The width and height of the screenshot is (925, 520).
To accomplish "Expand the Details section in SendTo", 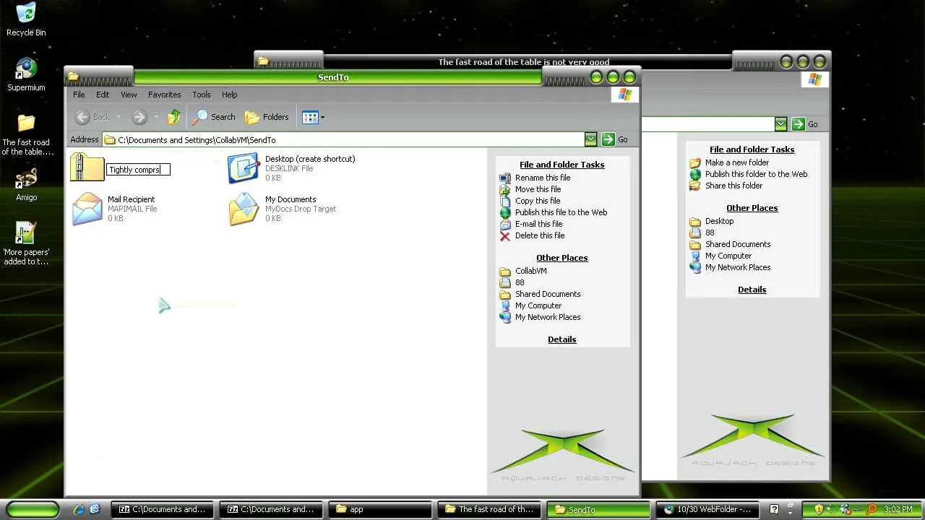I will 562,339.
